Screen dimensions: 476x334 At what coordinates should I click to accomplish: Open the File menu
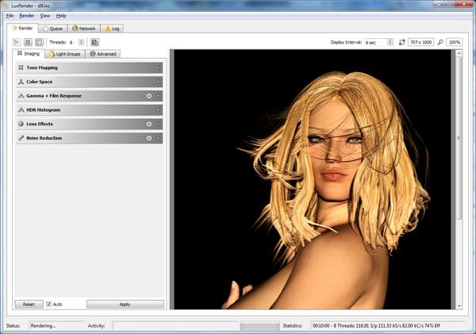(x=10, y=16)
